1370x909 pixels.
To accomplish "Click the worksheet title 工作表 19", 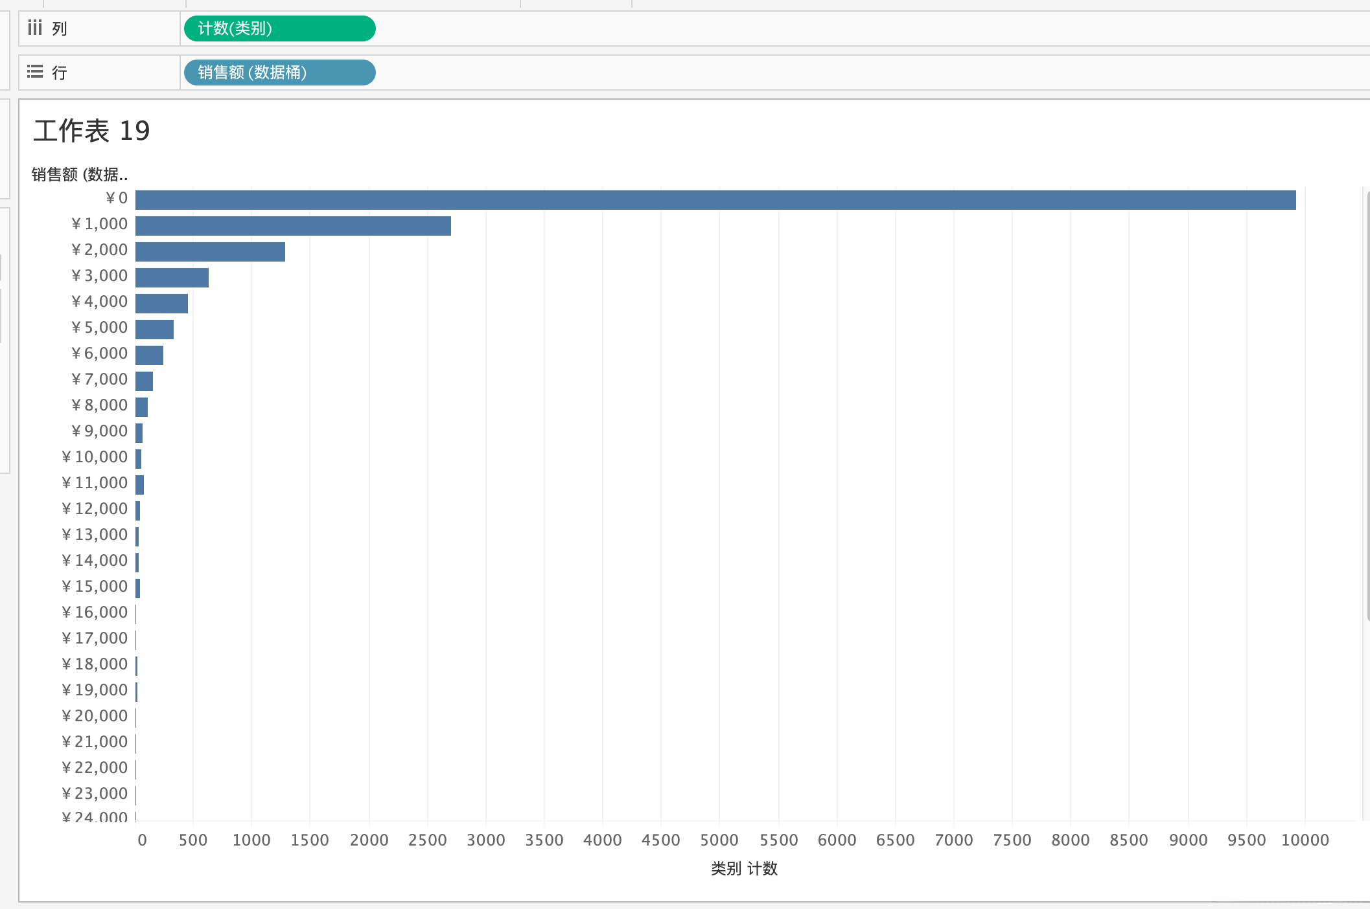I will click(x=91, y=131).
